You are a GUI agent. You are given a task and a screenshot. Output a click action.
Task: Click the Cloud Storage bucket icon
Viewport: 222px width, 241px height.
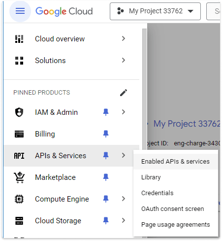19,221
